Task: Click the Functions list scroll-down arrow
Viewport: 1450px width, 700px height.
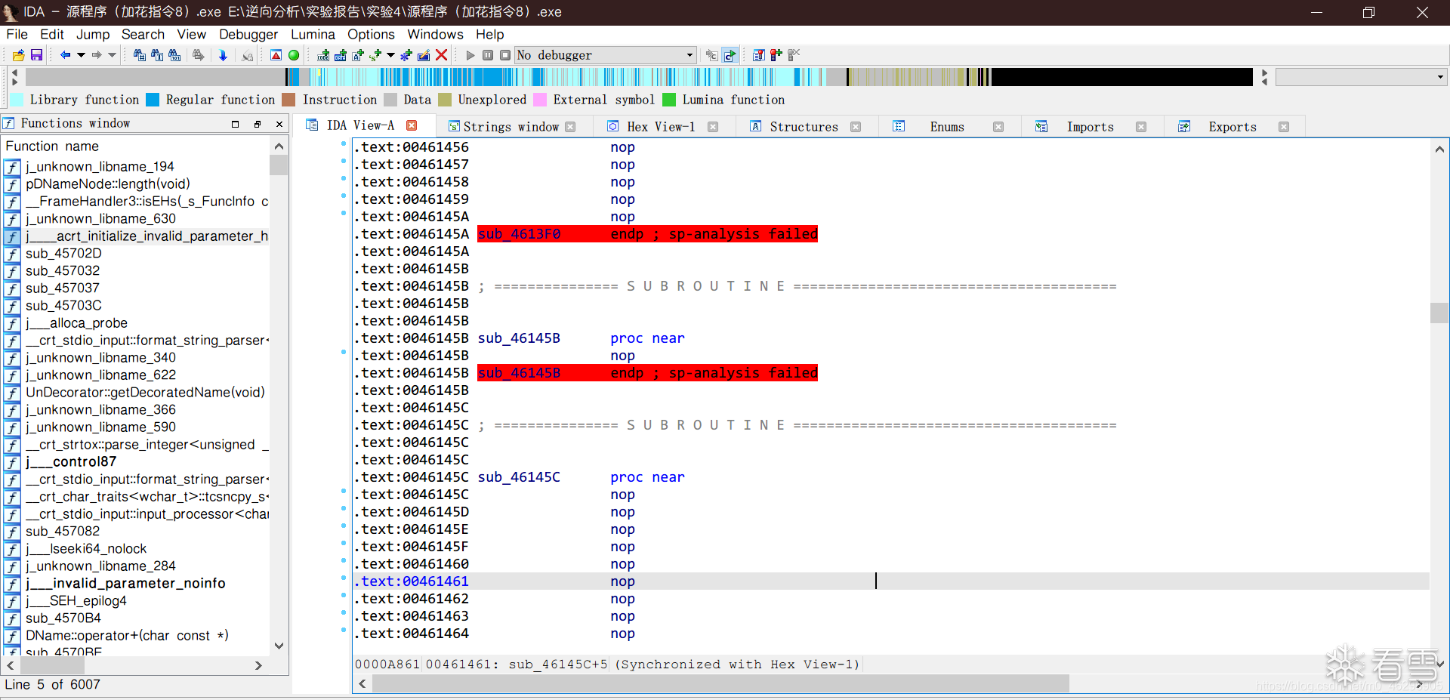Action: tap(279, 646)
